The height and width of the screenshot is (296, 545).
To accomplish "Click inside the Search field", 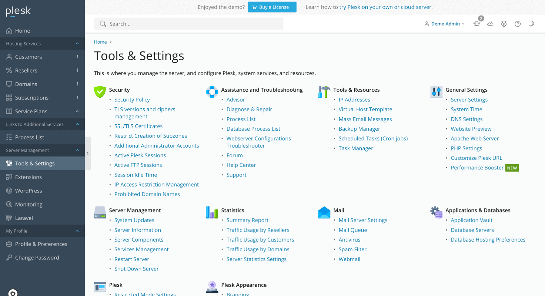I will point(189,23).
